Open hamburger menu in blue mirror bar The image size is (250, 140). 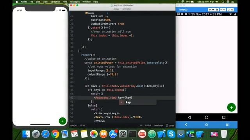pos(227,125)
